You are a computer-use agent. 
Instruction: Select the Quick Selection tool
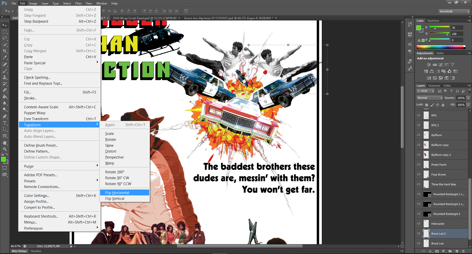click(5, 45)
